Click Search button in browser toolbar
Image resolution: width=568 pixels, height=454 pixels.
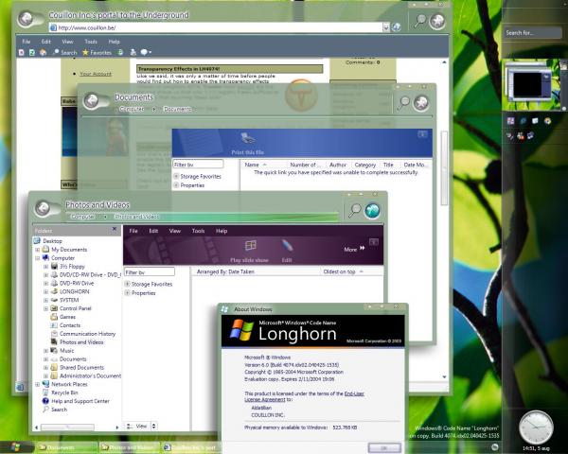(64, 53)
